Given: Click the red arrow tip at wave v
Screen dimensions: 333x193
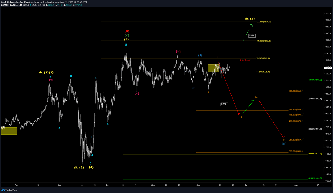Looking at the screenshot, I should point(284,138).
